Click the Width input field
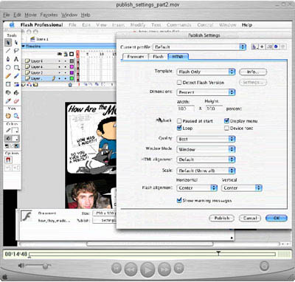 (186, 109)
